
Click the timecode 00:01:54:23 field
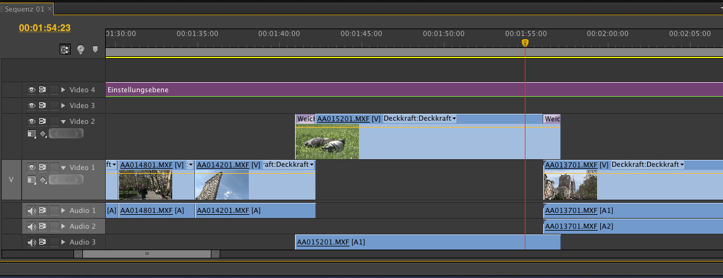point(44,28)
